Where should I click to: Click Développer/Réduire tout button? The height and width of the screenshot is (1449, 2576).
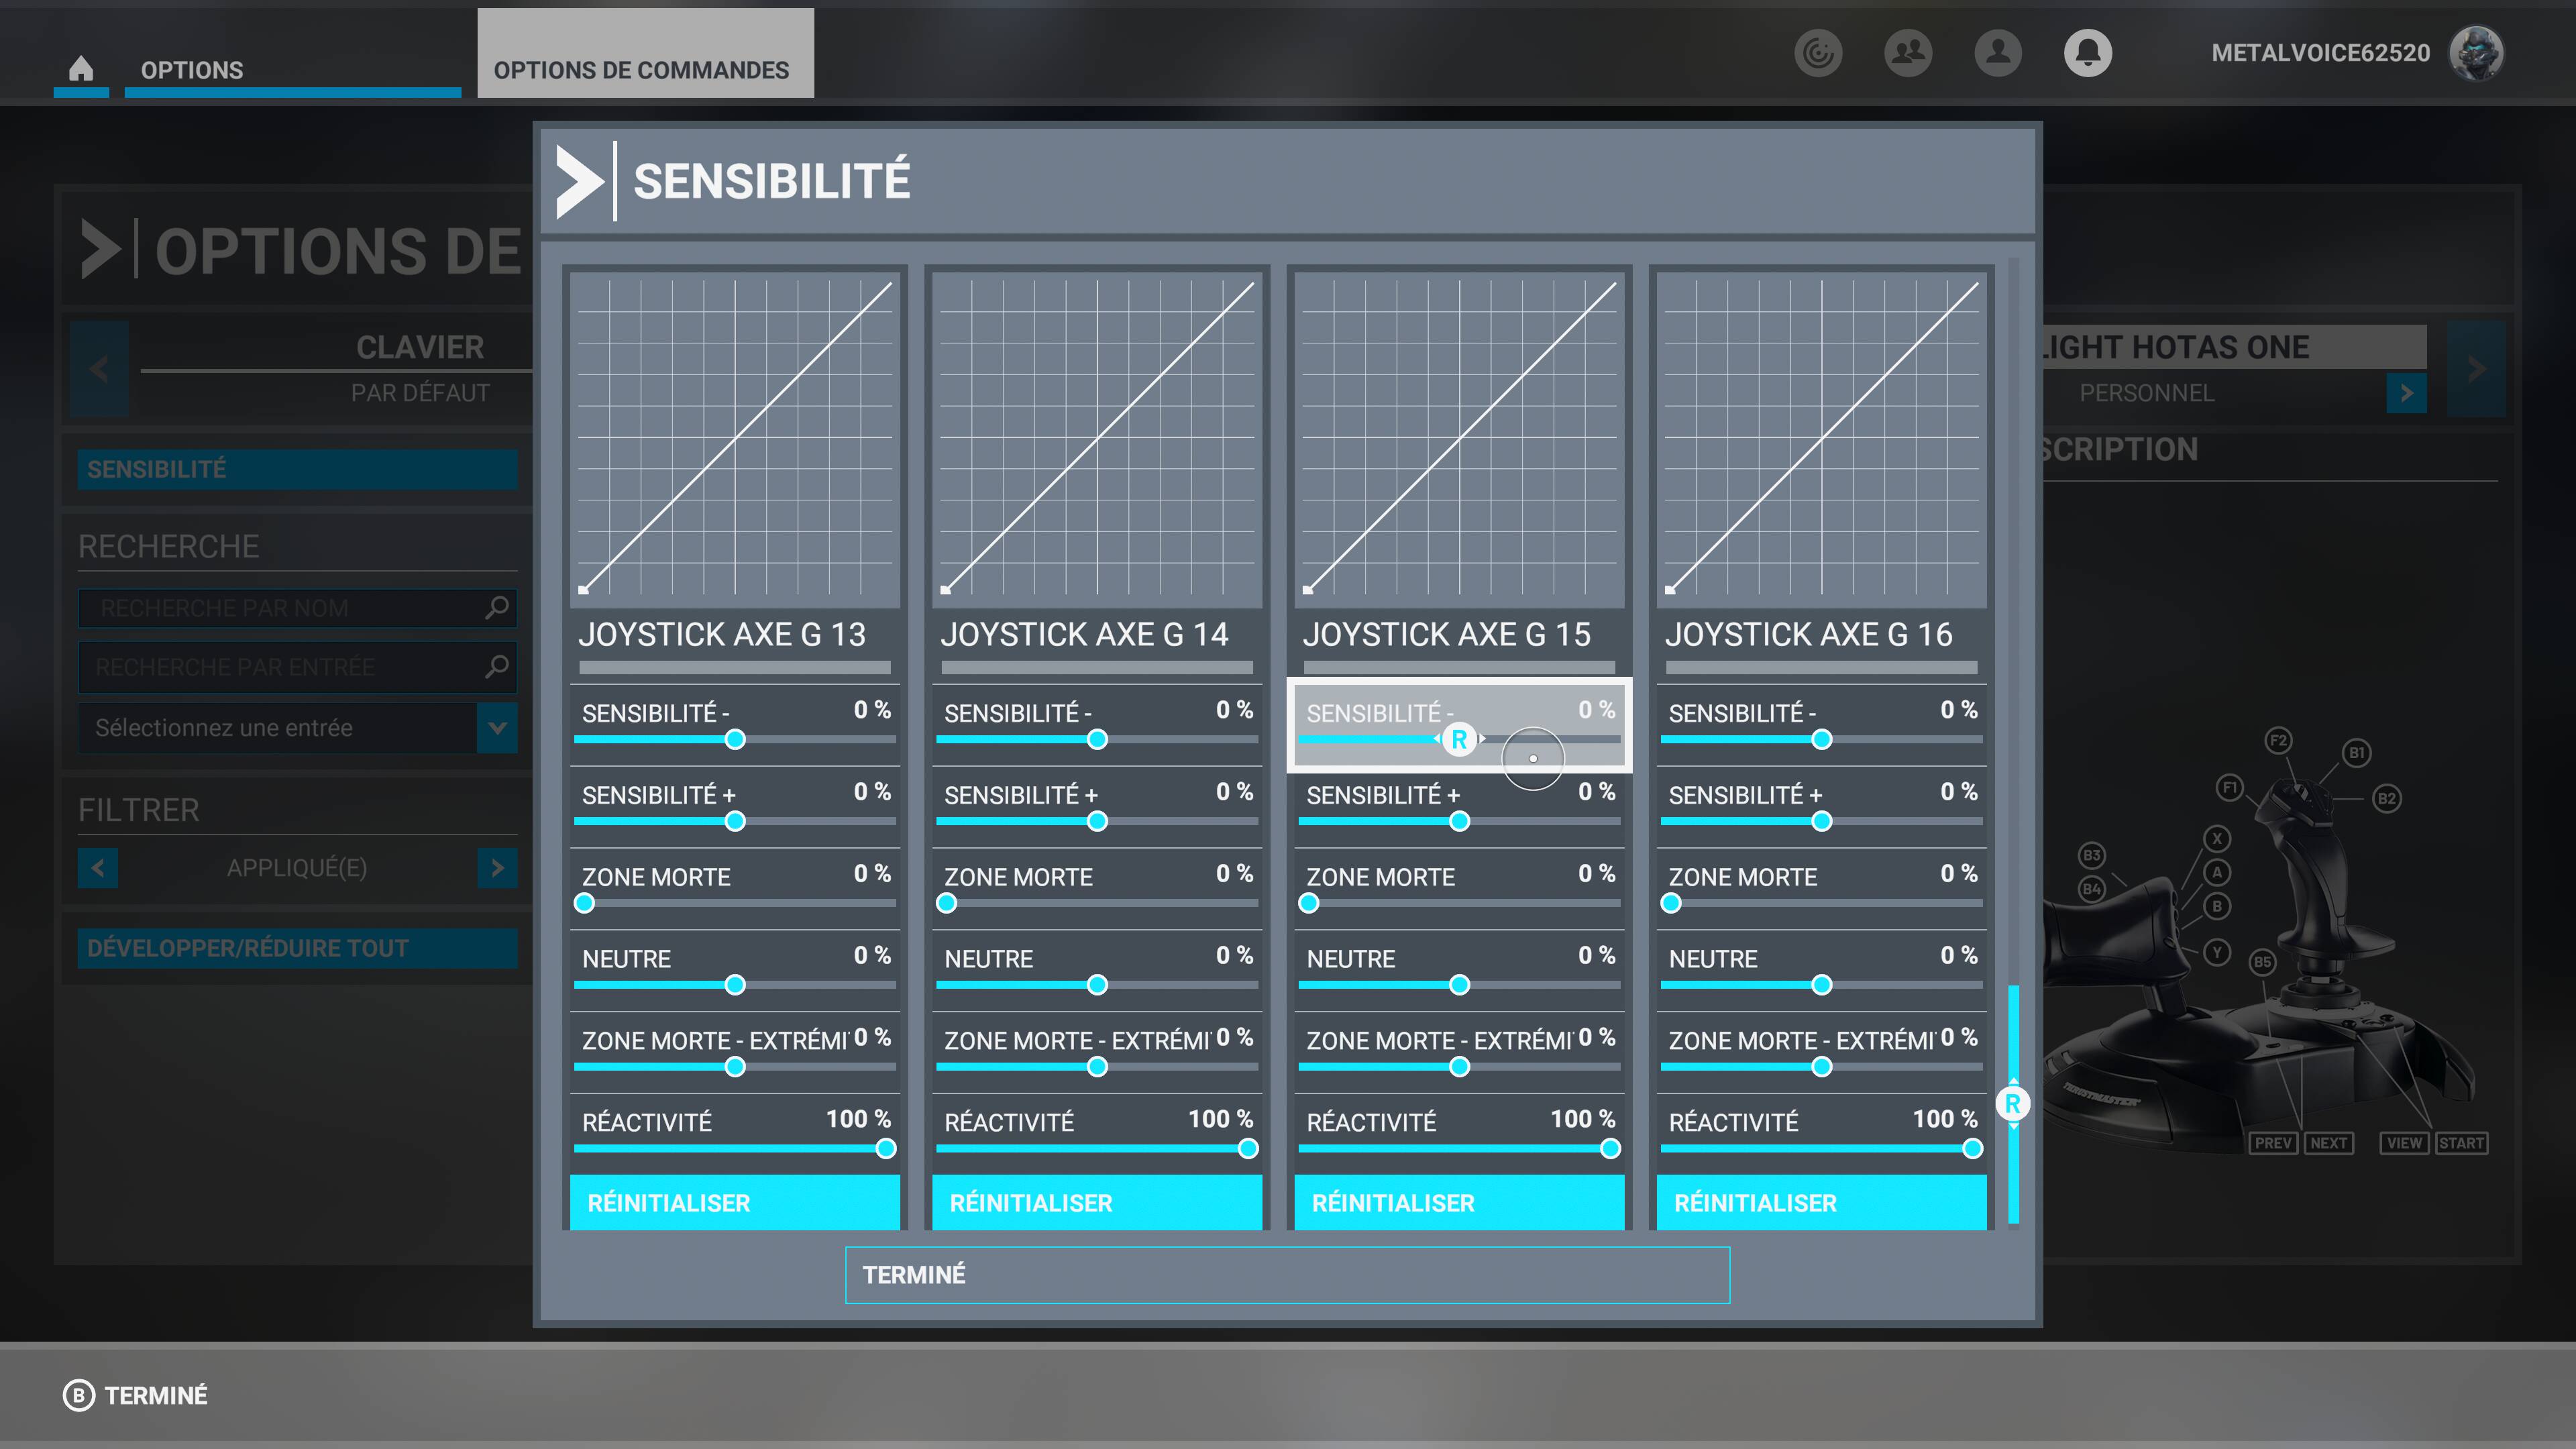coord(297,948)
